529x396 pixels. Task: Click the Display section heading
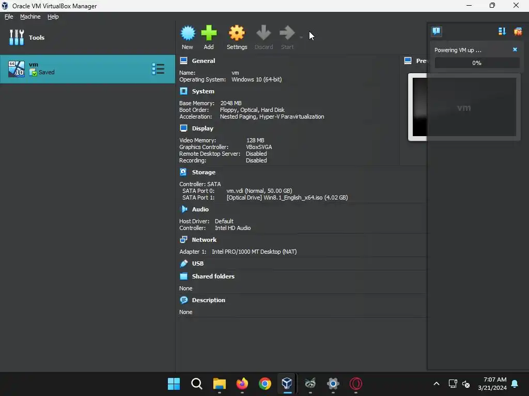203,128
